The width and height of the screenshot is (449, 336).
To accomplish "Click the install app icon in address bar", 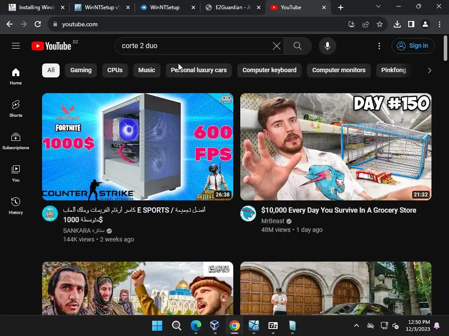I will (x=351, y=24).
